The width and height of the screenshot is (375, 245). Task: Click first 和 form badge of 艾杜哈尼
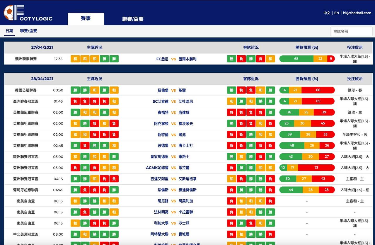click(231, 101)
